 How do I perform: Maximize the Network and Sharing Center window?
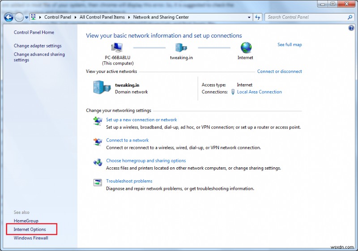[332, 4]
